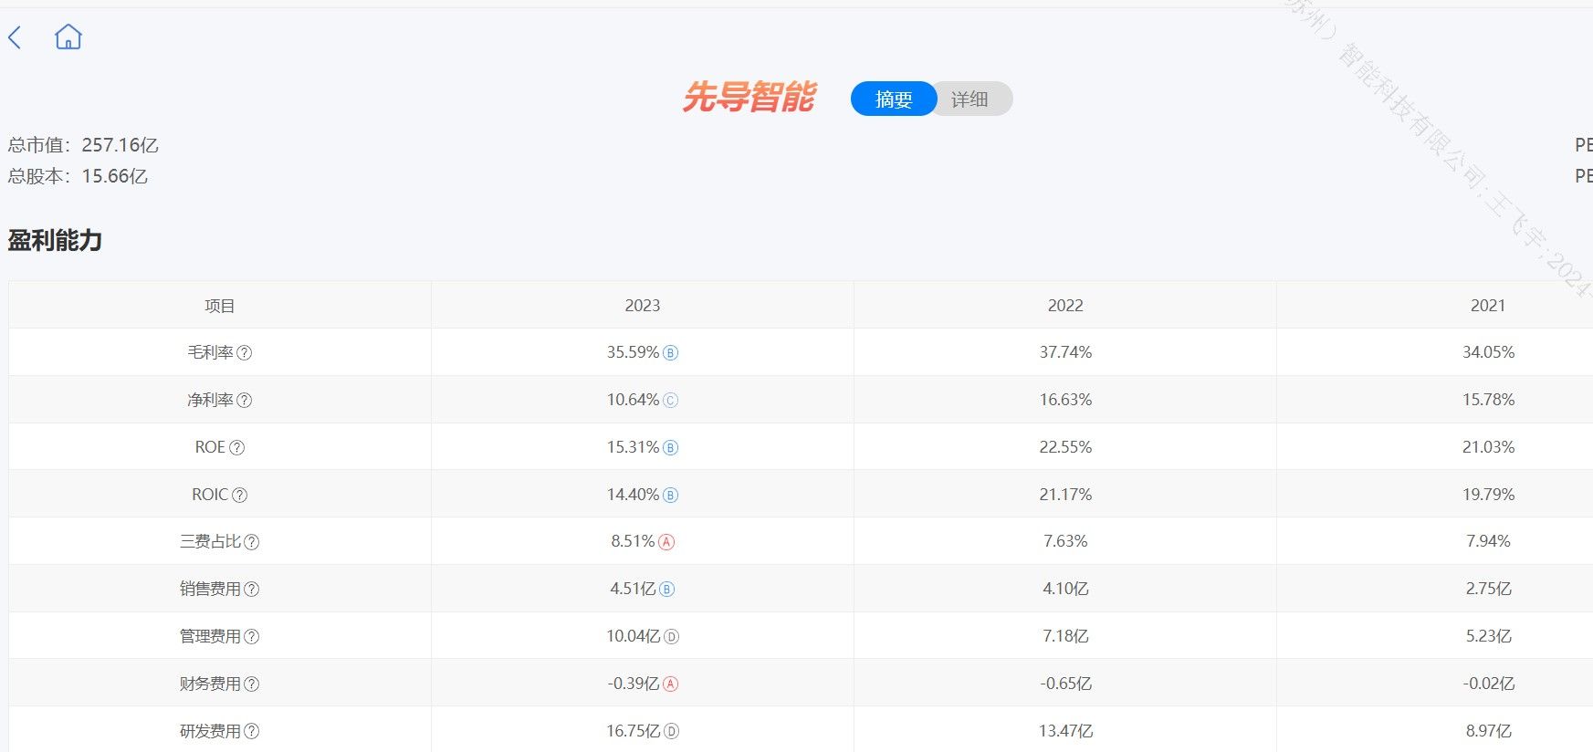Click the 2022 financial expense -0.65亿
Image resolution: width=1593 pixels, height=752 pixels.
point(1065,684)
